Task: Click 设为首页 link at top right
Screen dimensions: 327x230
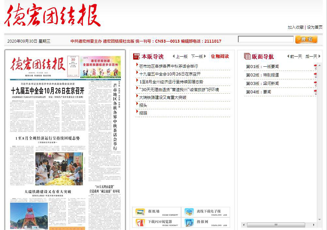Action: (315, 27)
